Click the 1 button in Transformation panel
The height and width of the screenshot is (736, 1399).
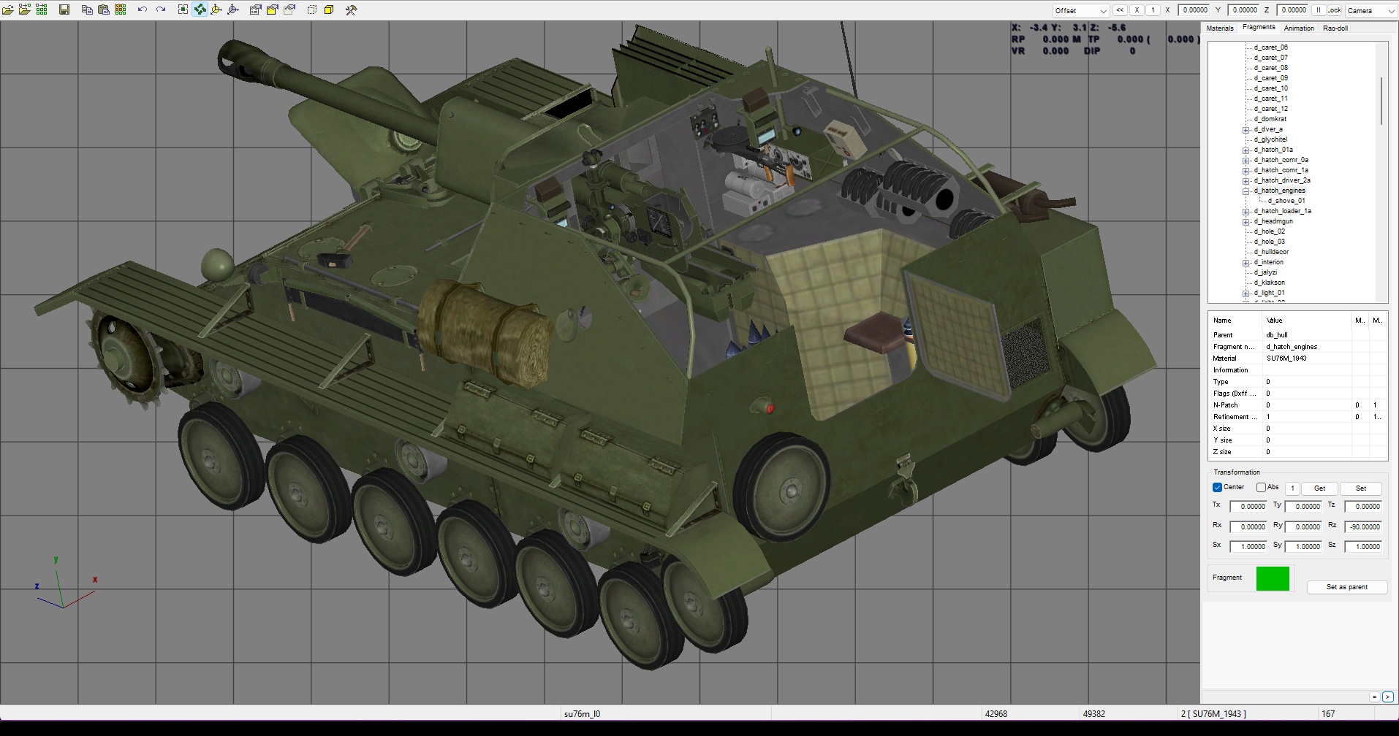tap(1292, 488)
